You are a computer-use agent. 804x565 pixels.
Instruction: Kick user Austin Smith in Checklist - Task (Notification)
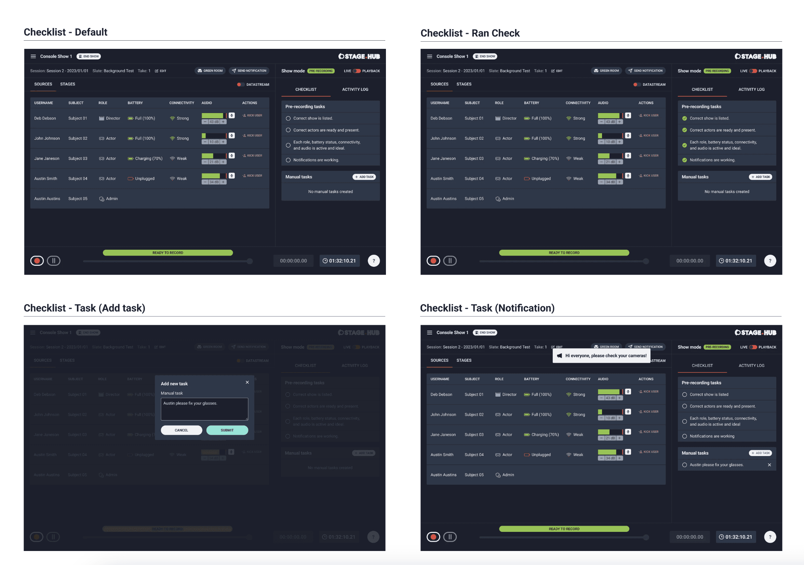click(x=648, y=452)
